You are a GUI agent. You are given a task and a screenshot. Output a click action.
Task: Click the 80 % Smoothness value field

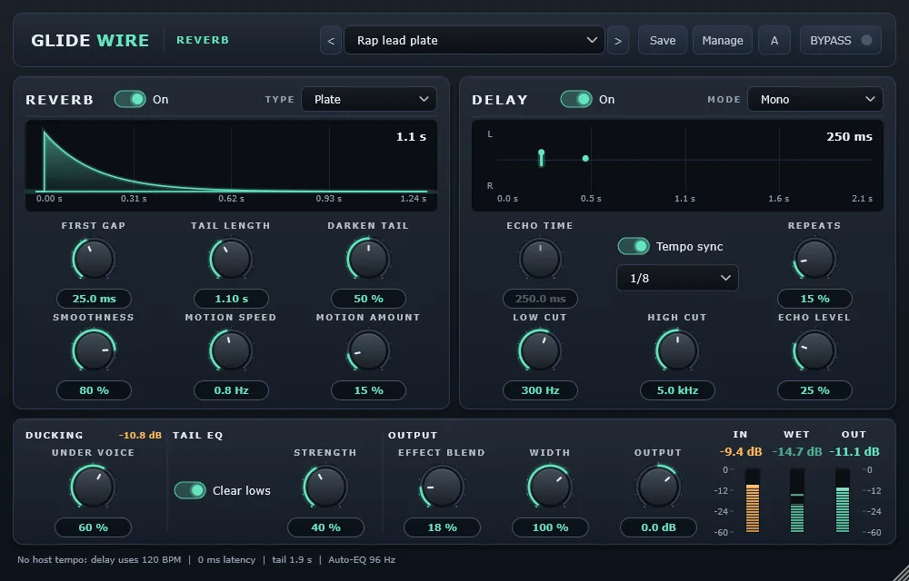pyautogui.click(x=94, y=390)
